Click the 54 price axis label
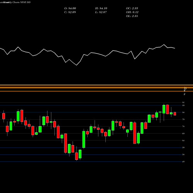Viewport: 193px width, 193px height. (183, 154)
